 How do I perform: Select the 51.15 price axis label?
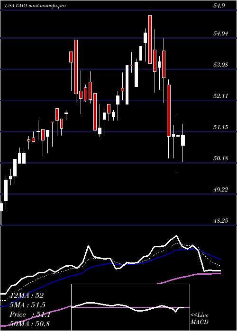[220, 127]
